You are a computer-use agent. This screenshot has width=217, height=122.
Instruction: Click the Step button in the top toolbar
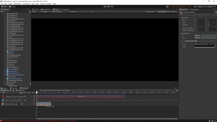pos(112,6)
